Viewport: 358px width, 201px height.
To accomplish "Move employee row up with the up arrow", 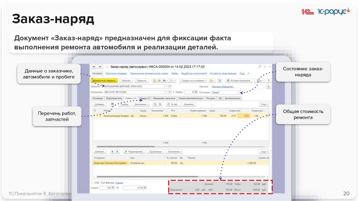I will [x=112, y=152].
